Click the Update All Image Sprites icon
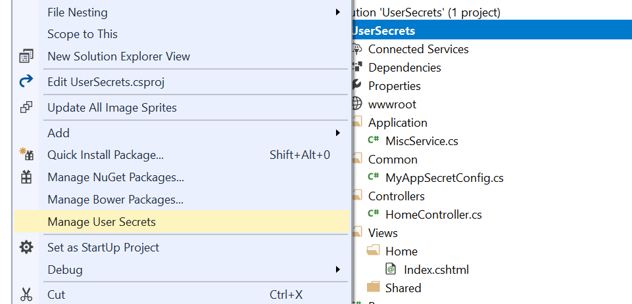The image size is (632, 304). [x=26, y=108]
